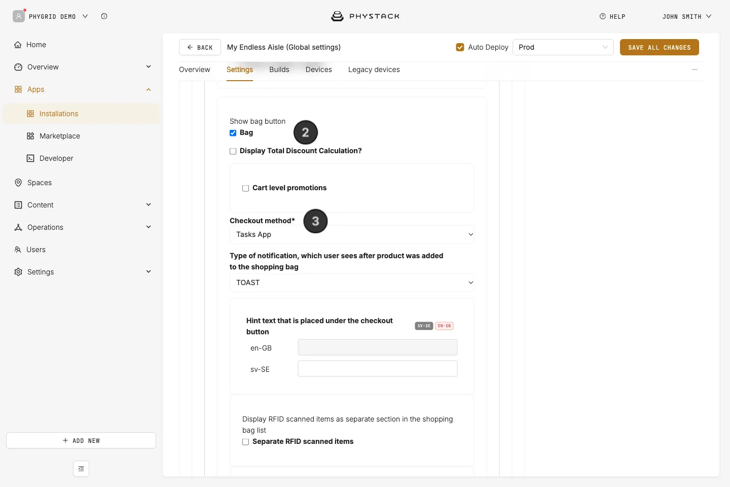Open the Prod environment dropdown
This screenshot has height=487, width=730.
point(563,47)
